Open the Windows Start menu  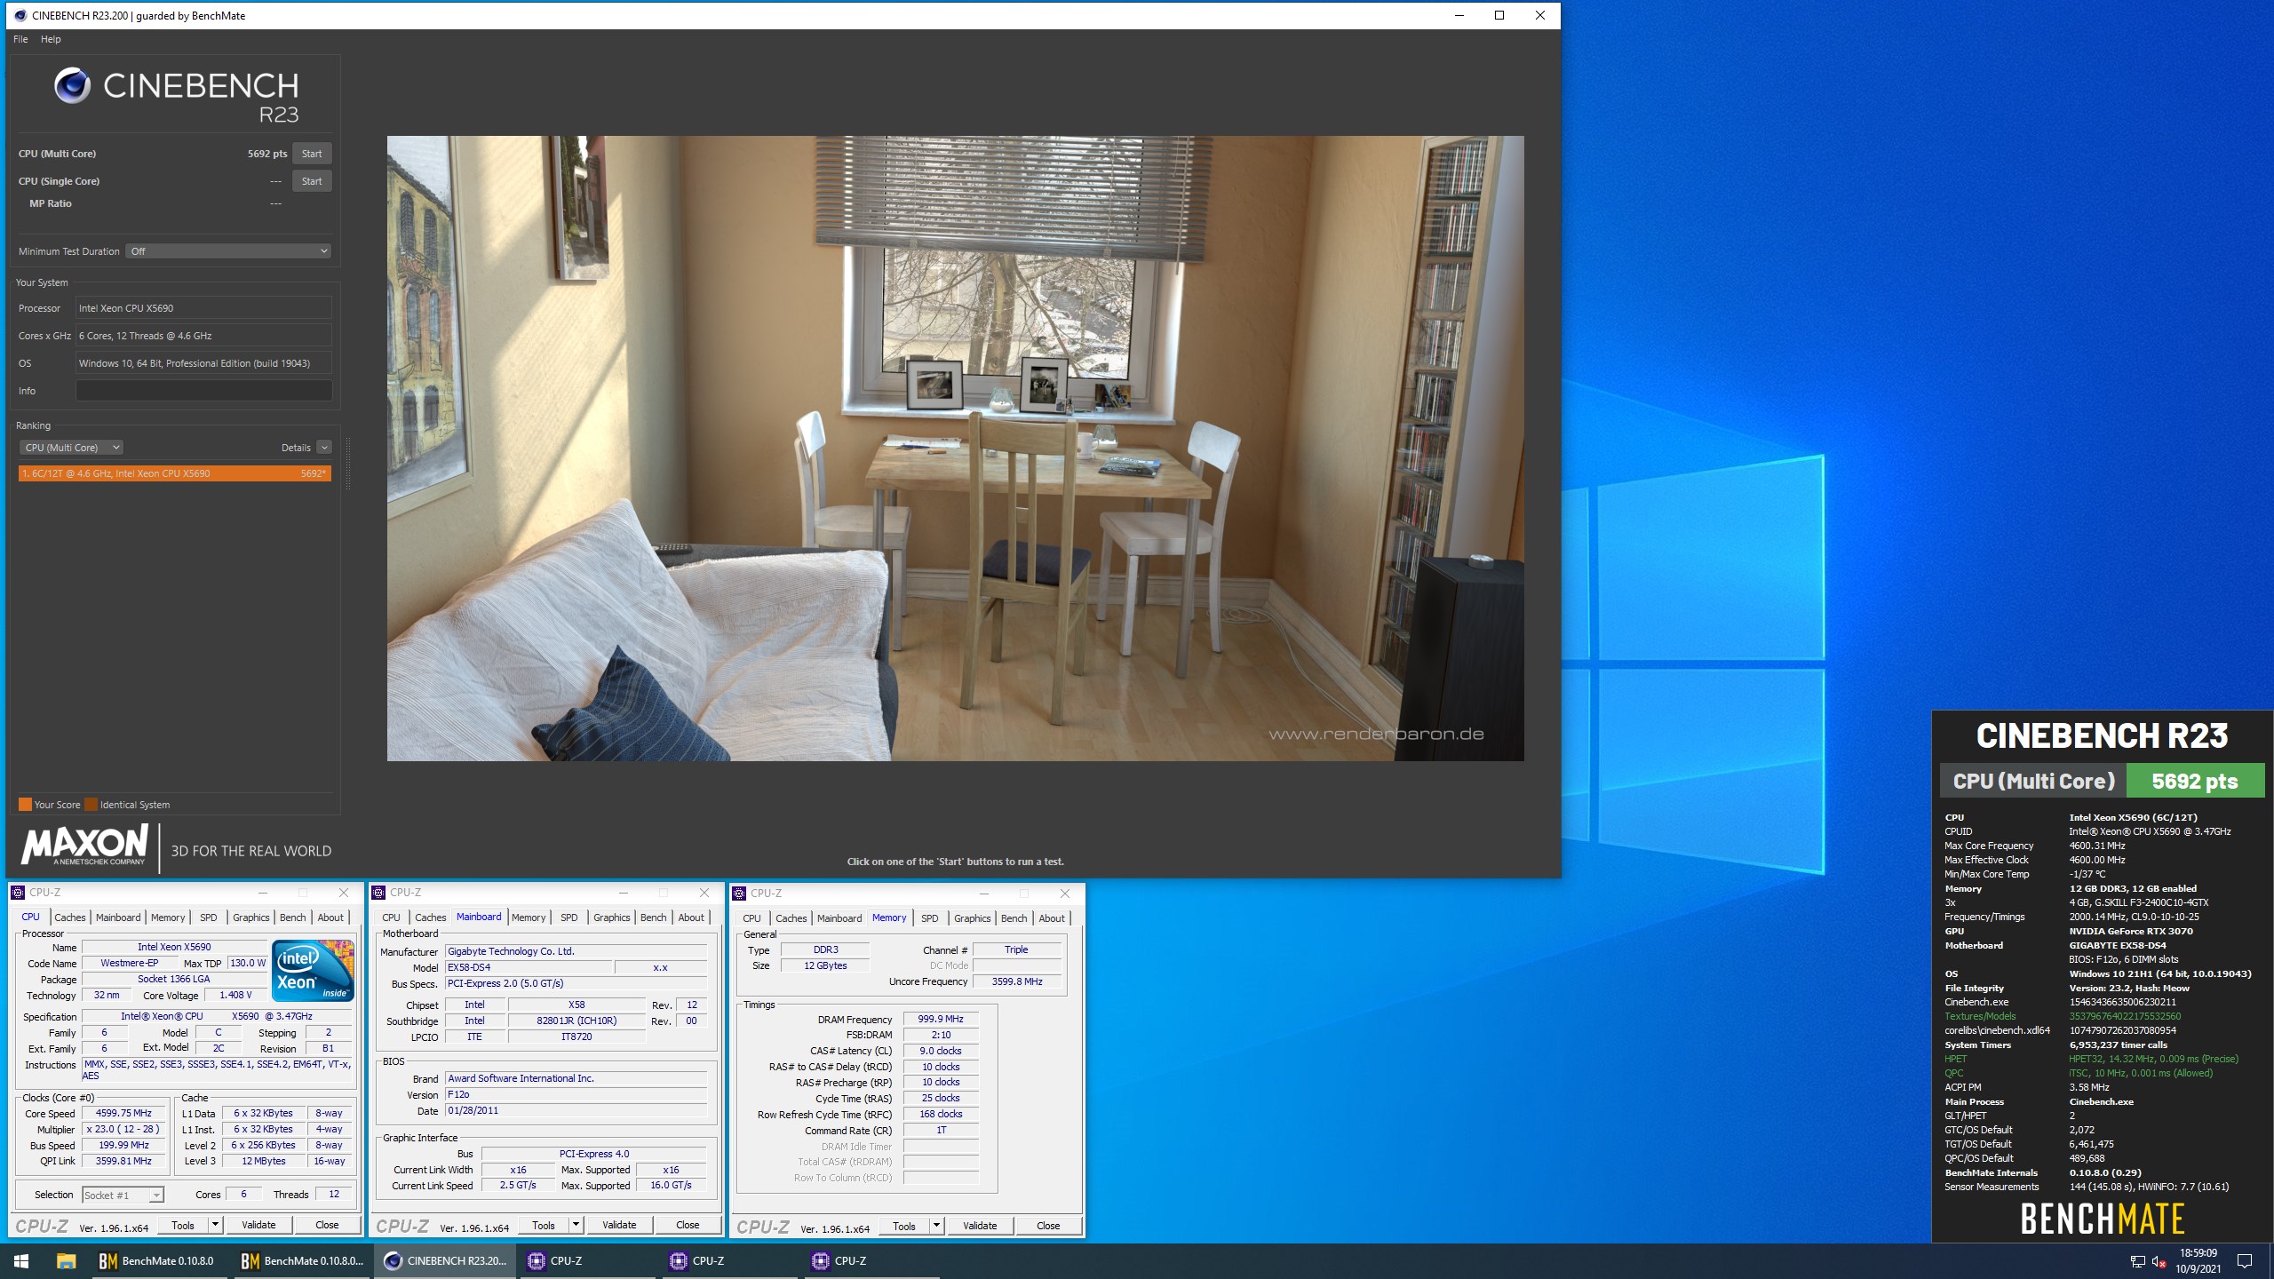[21, 1260]
